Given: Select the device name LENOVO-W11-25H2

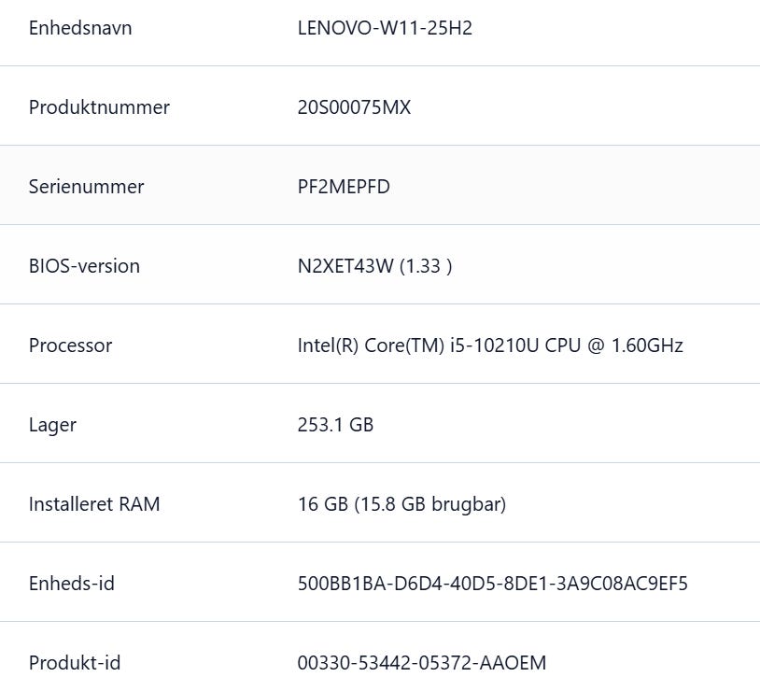Looking at the screenshot, I should tap(385, 28).
